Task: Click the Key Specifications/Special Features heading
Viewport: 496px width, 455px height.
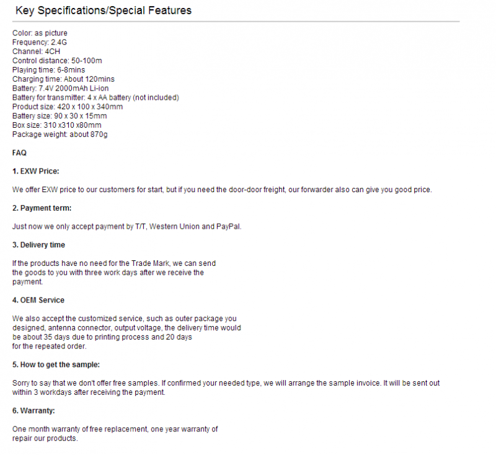Action: pyautogui.click(x=104, y=11)
